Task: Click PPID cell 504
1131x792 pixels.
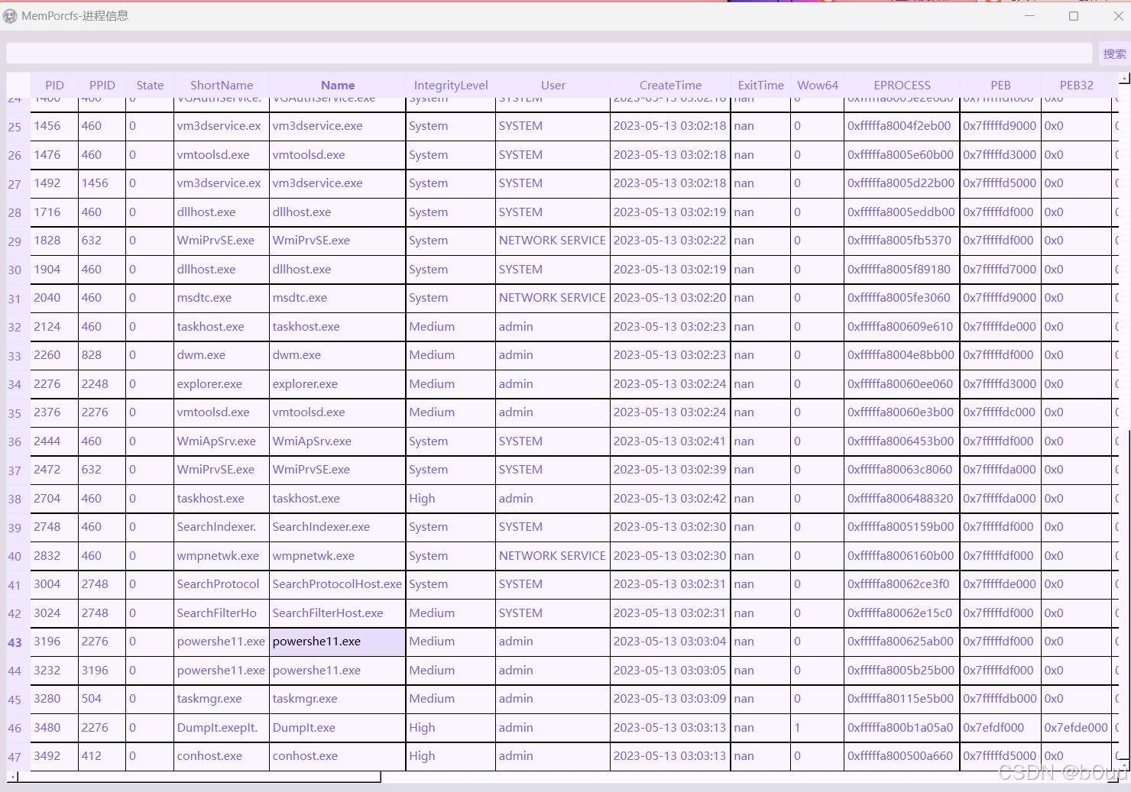Action: click(102, 699)
